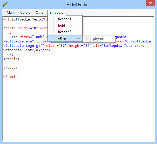157x144 pixels.
Task: Click the opening <tr> tag line
Action: [11, 32]
